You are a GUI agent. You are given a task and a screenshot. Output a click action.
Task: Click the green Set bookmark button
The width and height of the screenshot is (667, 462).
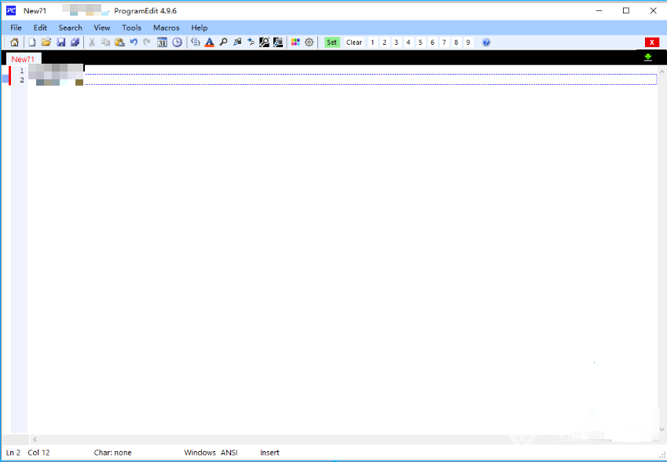[x=332, y=42]
